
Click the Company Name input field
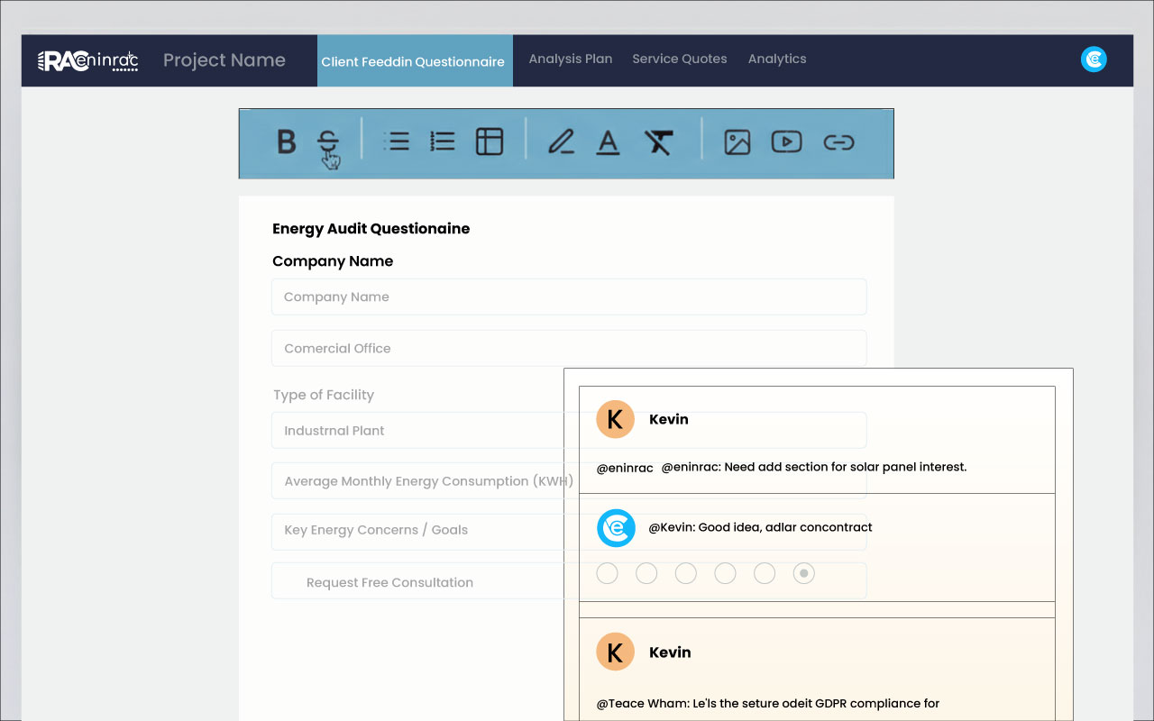click(568, 297)
